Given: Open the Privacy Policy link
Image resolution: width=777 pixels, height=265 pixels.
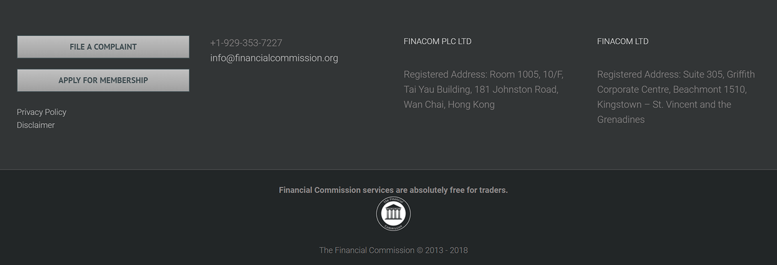Looking at the screenshot, I should [41, 112].
